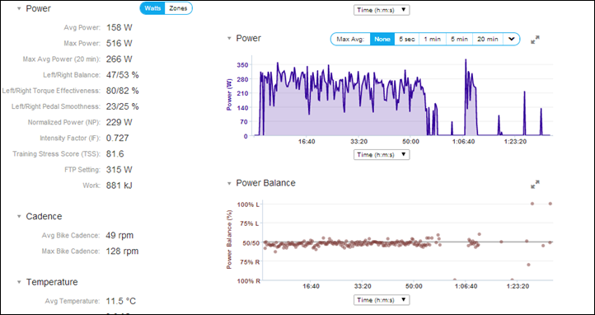
Task: Click Pedal Smoothness 23/25 % value
Action: [122, 106]
